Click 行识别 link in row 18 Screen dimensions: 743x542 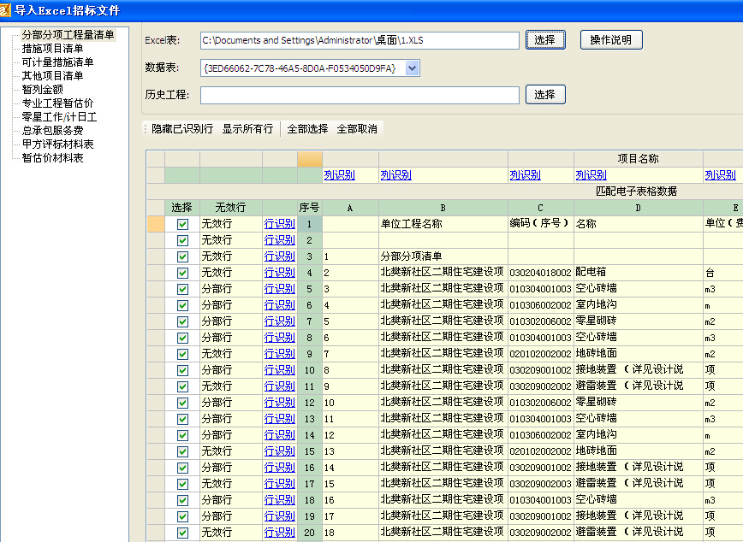tap(280, 500)
